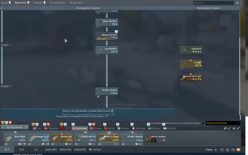The width and height of the screenshot is (248, 155).
Task: Open the Наборы presets button
Action: [x=95, y=150]
